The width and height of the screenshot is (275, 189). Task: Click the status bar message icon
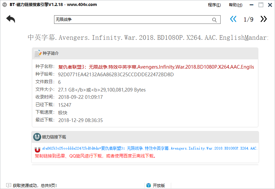(x=8, y=185)
